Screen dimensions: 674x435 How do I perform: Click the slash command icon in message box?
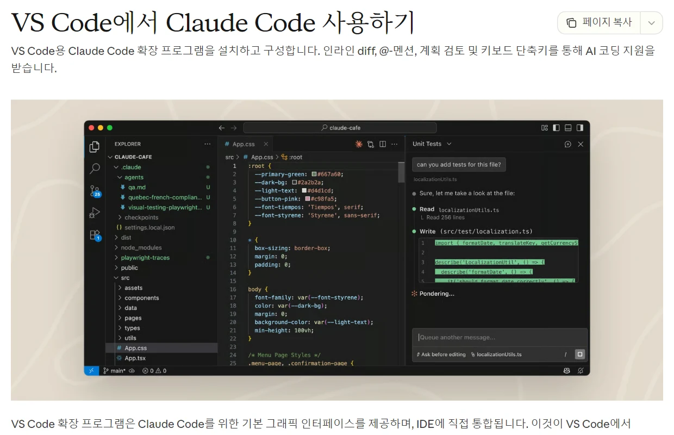[x=565, y=355]
